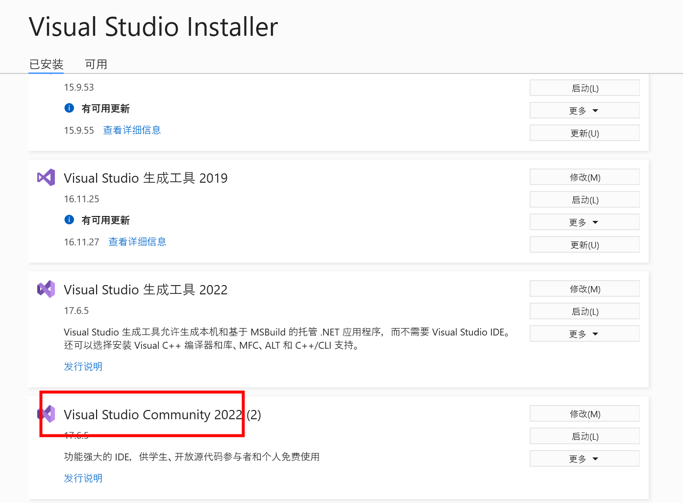Click the 有可用更新 label above 16.11.27
This screenshot has height=503, width=683.
click(x=105, y=220)
